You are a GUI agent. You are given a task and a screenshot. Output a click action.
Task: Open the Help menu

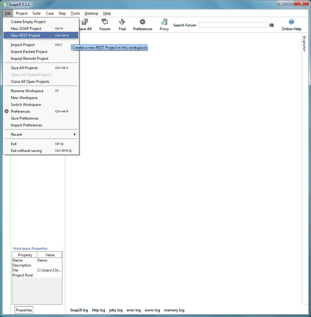pyautogui.click(x=107, y=13)
